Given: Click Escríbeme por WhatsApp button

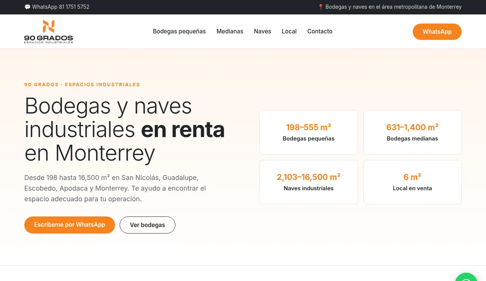Looking at the screenshot, I should (x=69, y=225).
